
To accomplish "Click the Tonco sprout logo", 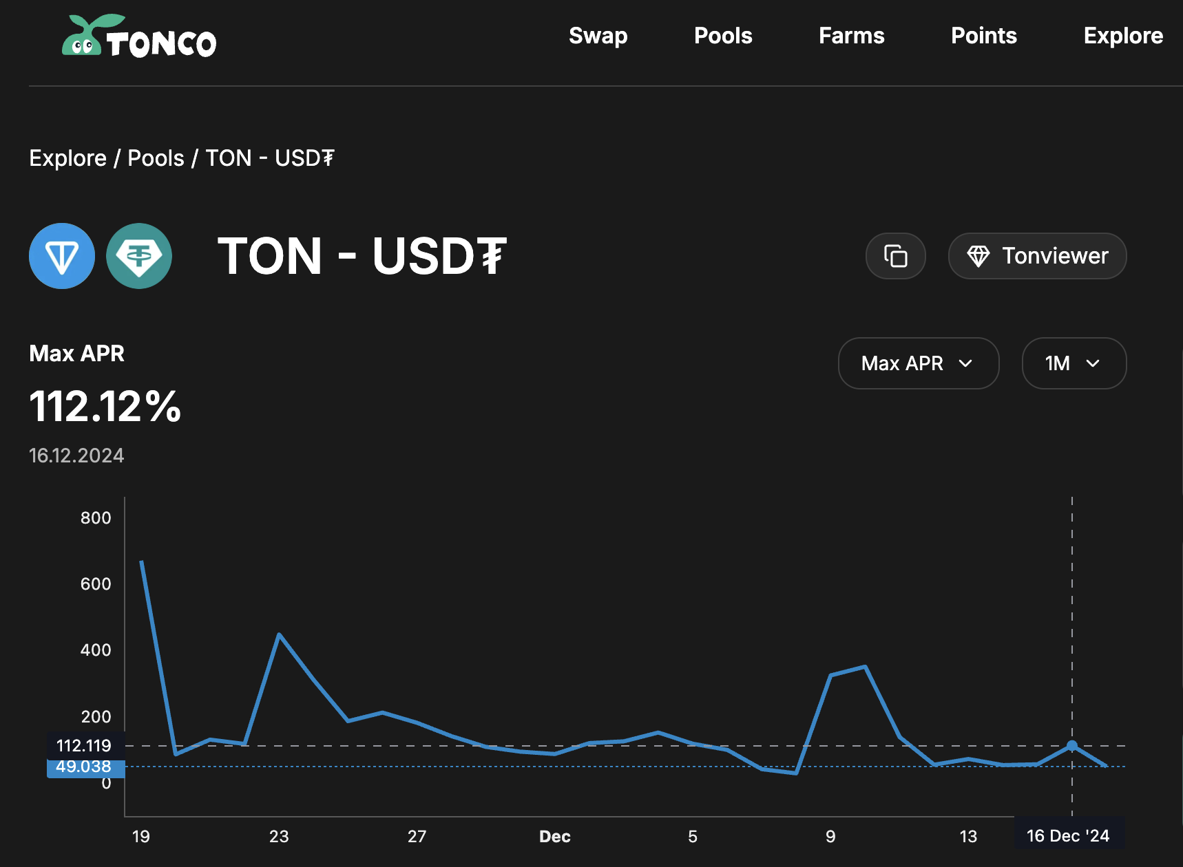I will (x=85, y=36).
